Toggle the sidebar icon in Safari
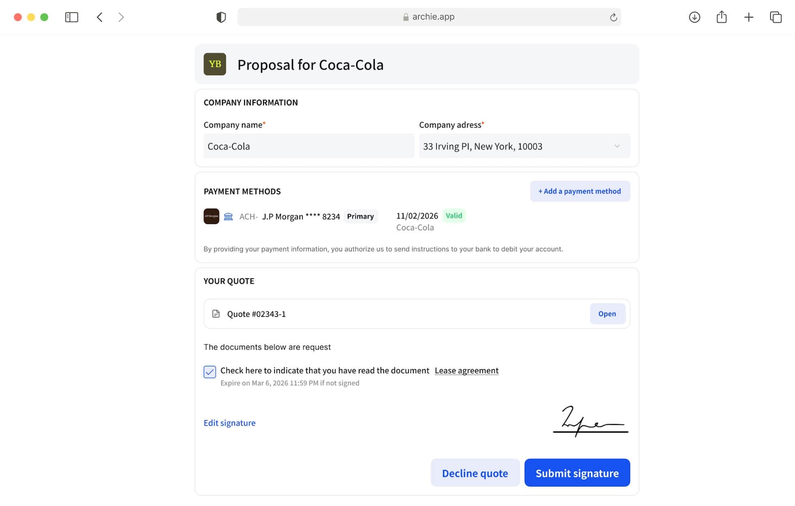Image resolution: width=795 pixels, height=506 pixels. [71, 17]
